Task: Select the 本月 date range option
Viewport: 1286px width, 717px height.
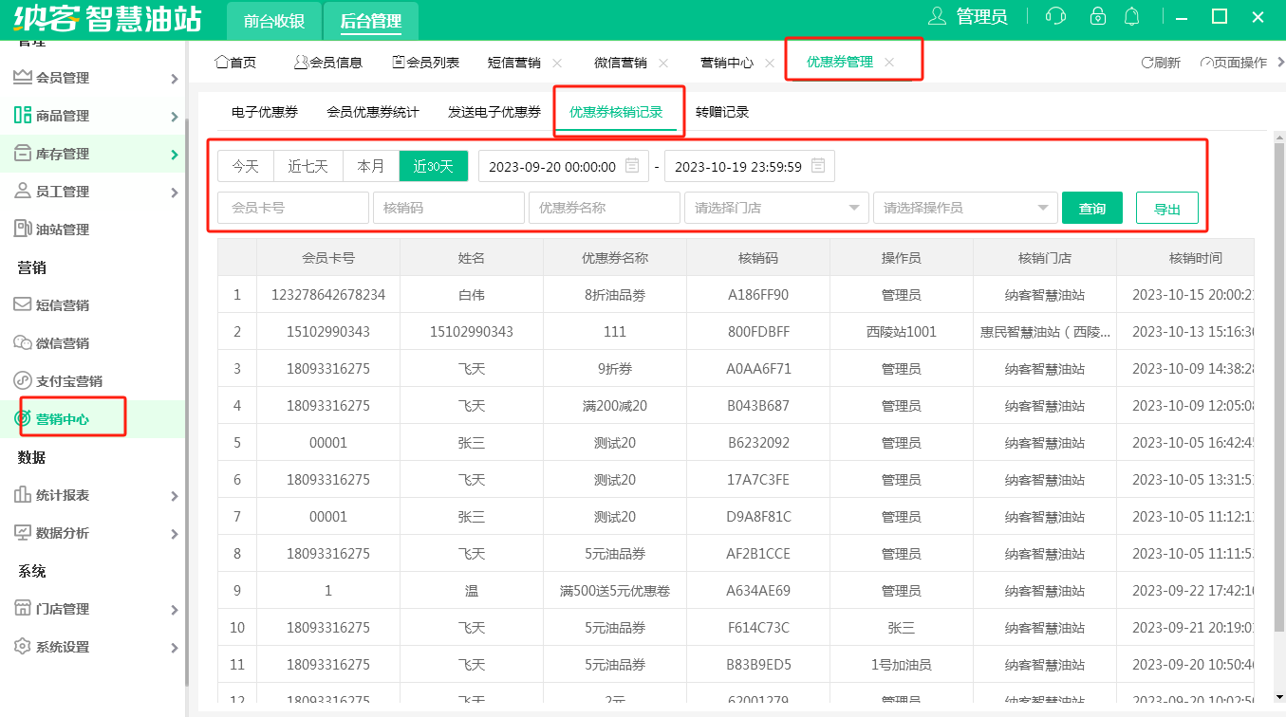Action: pos(371,166)
